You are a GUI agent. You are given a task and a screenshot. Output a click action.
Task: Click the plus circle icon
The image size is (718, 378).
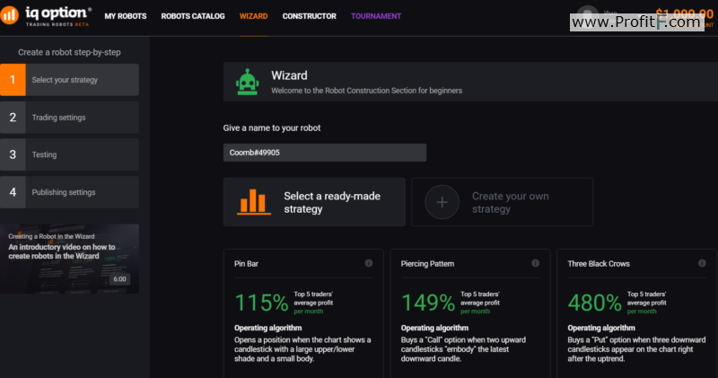[442, 202]
